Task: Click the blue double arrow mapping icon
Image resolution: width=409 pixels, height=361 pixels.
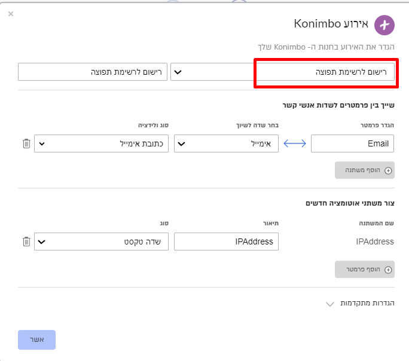Action: (295, 143)
